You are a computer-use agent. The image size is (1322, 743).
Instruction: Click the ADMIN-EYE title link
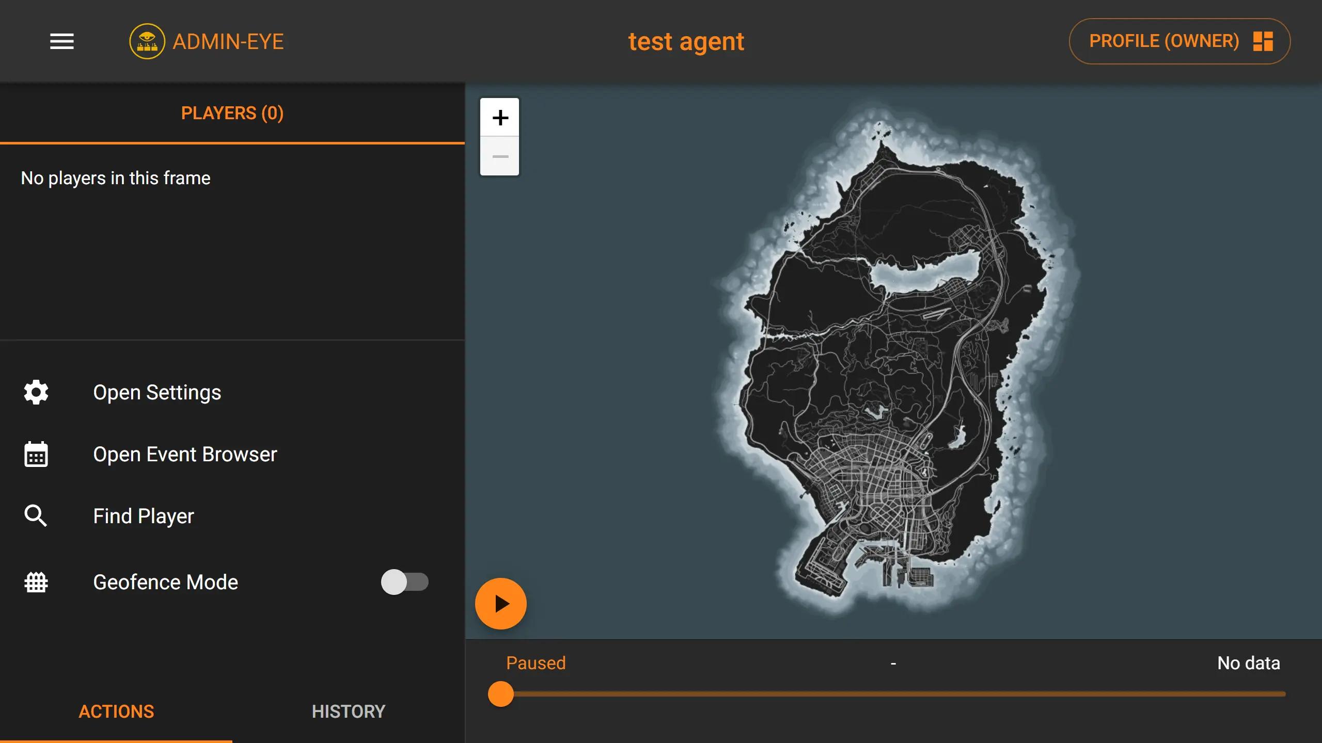(x=228, y=41)
